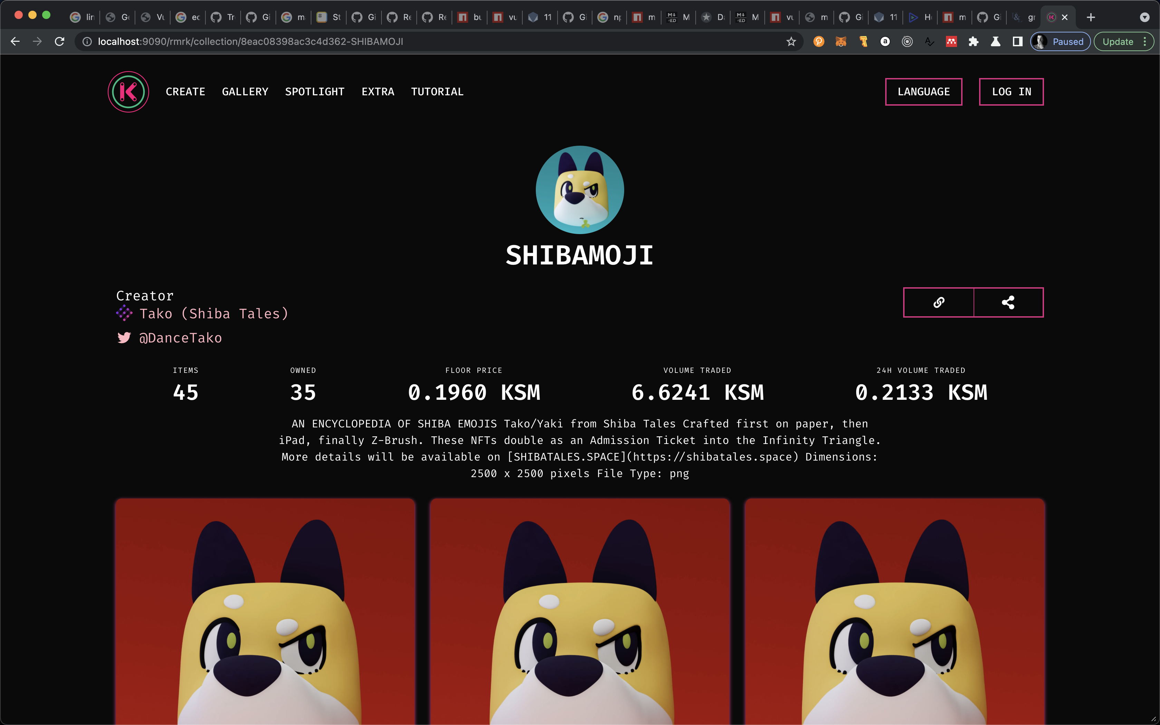Viewport: 1160px width, 725px height.
Task: Expand the tab search dropdown arrow
Action: tap(1145, 17)
